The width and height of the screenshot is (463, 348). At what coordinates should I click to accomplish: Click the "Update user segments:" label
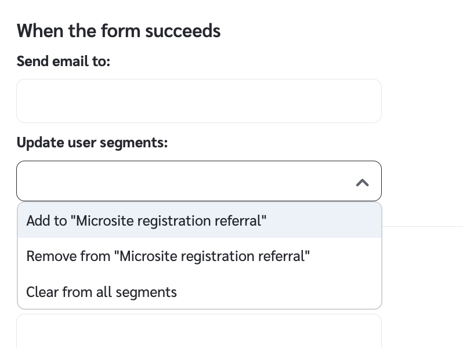92,142
